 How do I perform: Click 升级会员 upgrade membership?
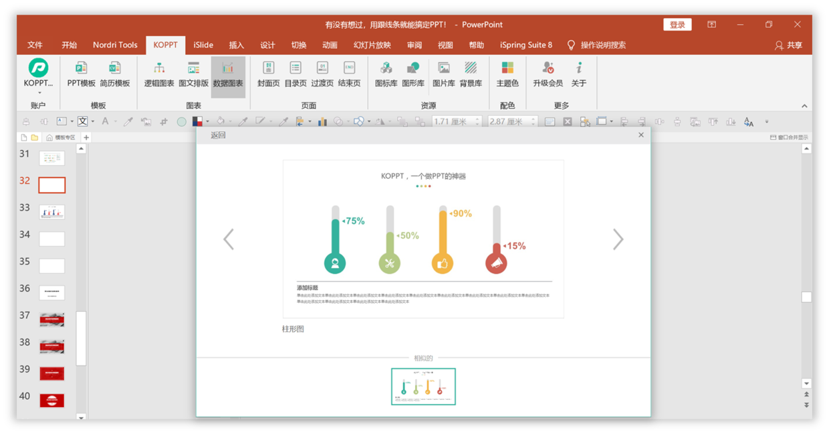point(548,75)
